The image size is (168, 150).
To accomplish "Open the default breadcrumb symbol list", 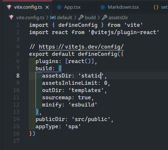I will click(x=65, y=18).
